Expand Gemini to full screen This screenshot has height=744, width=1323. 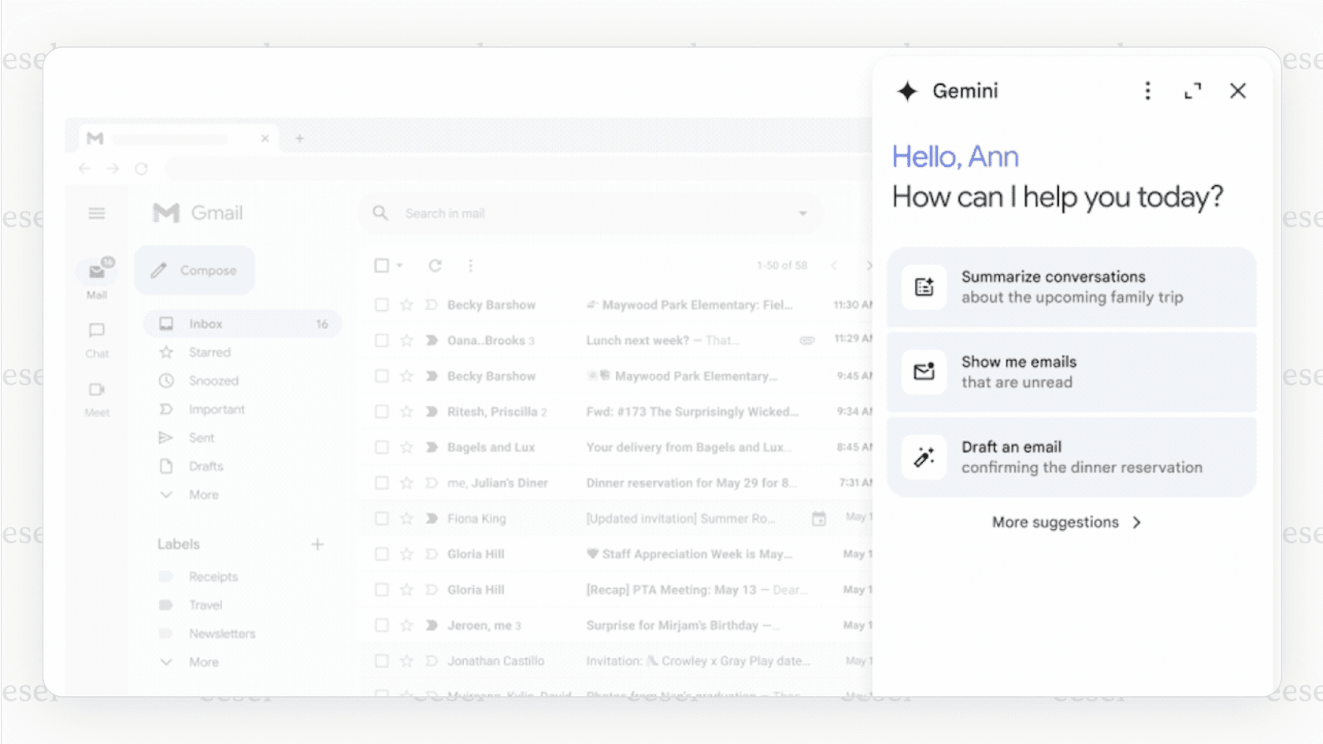[x=1192, y=91]
